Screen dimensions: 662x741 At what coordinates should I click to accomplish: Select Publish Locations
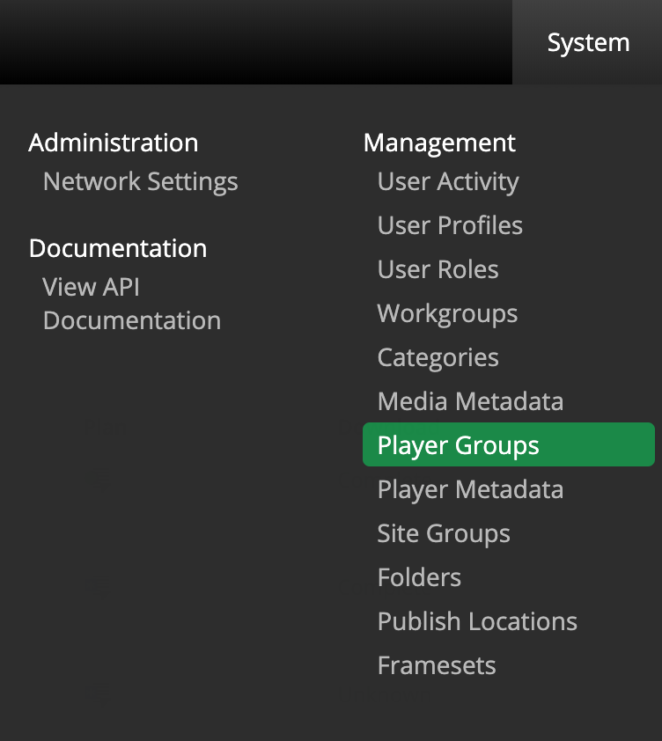(x=477, y=621)
